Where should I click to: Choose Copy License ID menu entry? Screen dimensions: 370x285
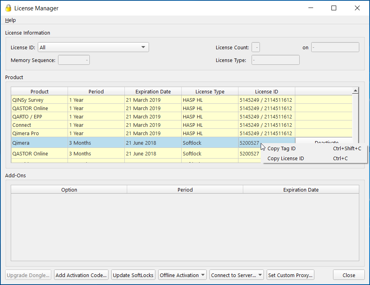(285, 159)
